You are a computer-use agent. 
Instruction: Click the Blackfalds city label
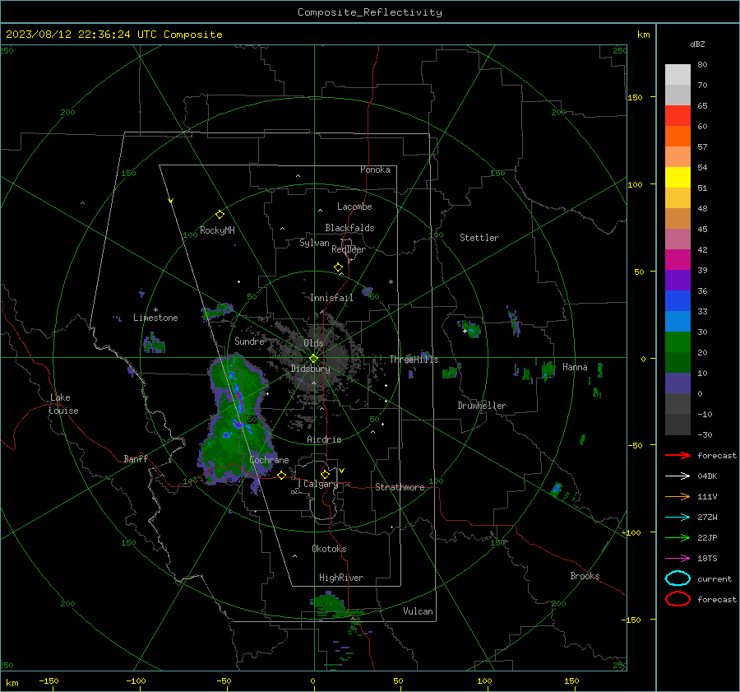tap(349, 228)
